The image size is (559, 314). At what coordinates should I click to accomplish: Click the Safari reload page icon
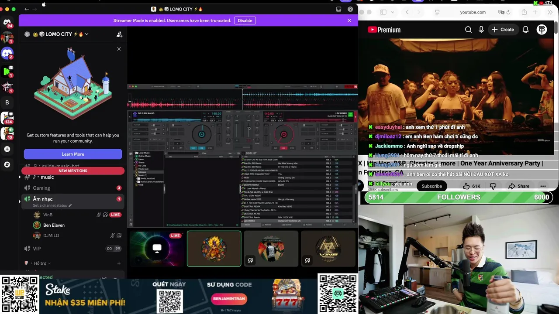tap(508, 12)
